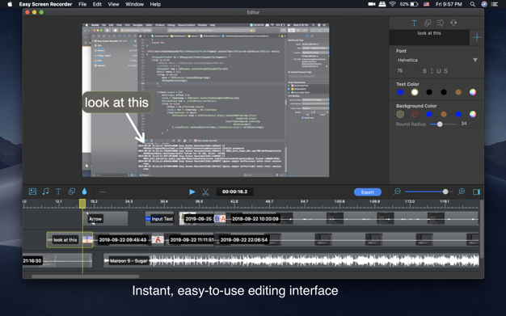Open custom background color wheel
The height and width of the screenshot is (316, 506).
tap(473, 114)
